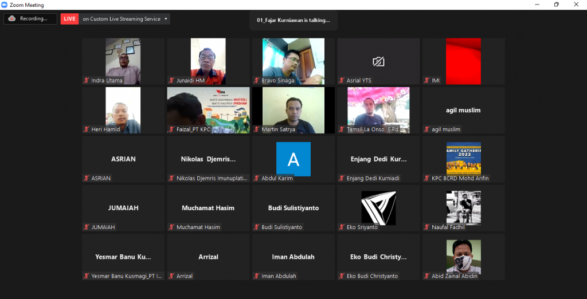Screen dimensions: 587x299
Task: Click the red LIVE badge
Action: [70, 19]
